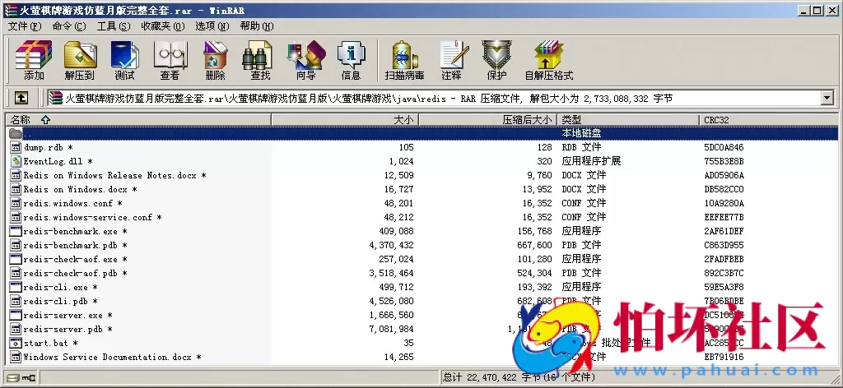Open the 文件 (File) menu
This screenshot has width=843, height=388.
[25, 26]
